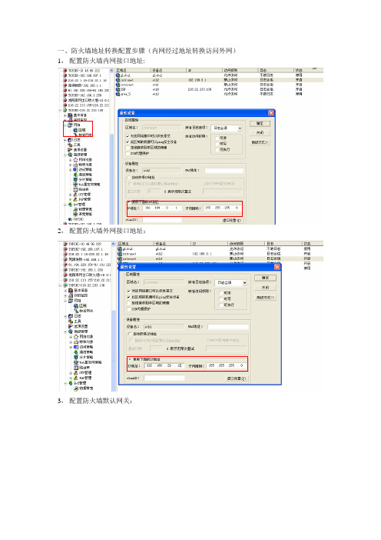
Task: Select the 区域 zone icon in step 1 tree
Action: [75, 130]
